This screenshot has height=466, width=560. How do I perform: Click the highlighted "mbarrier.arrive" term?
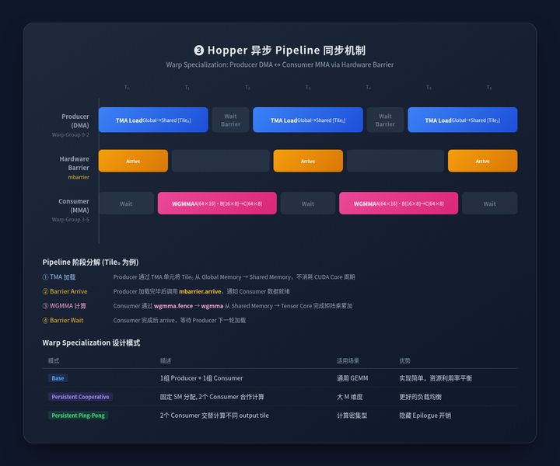click(x=200, y=291)
